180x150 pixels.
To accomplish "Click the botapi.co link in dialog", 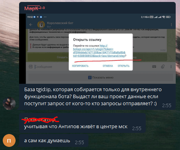I will 99,51.
